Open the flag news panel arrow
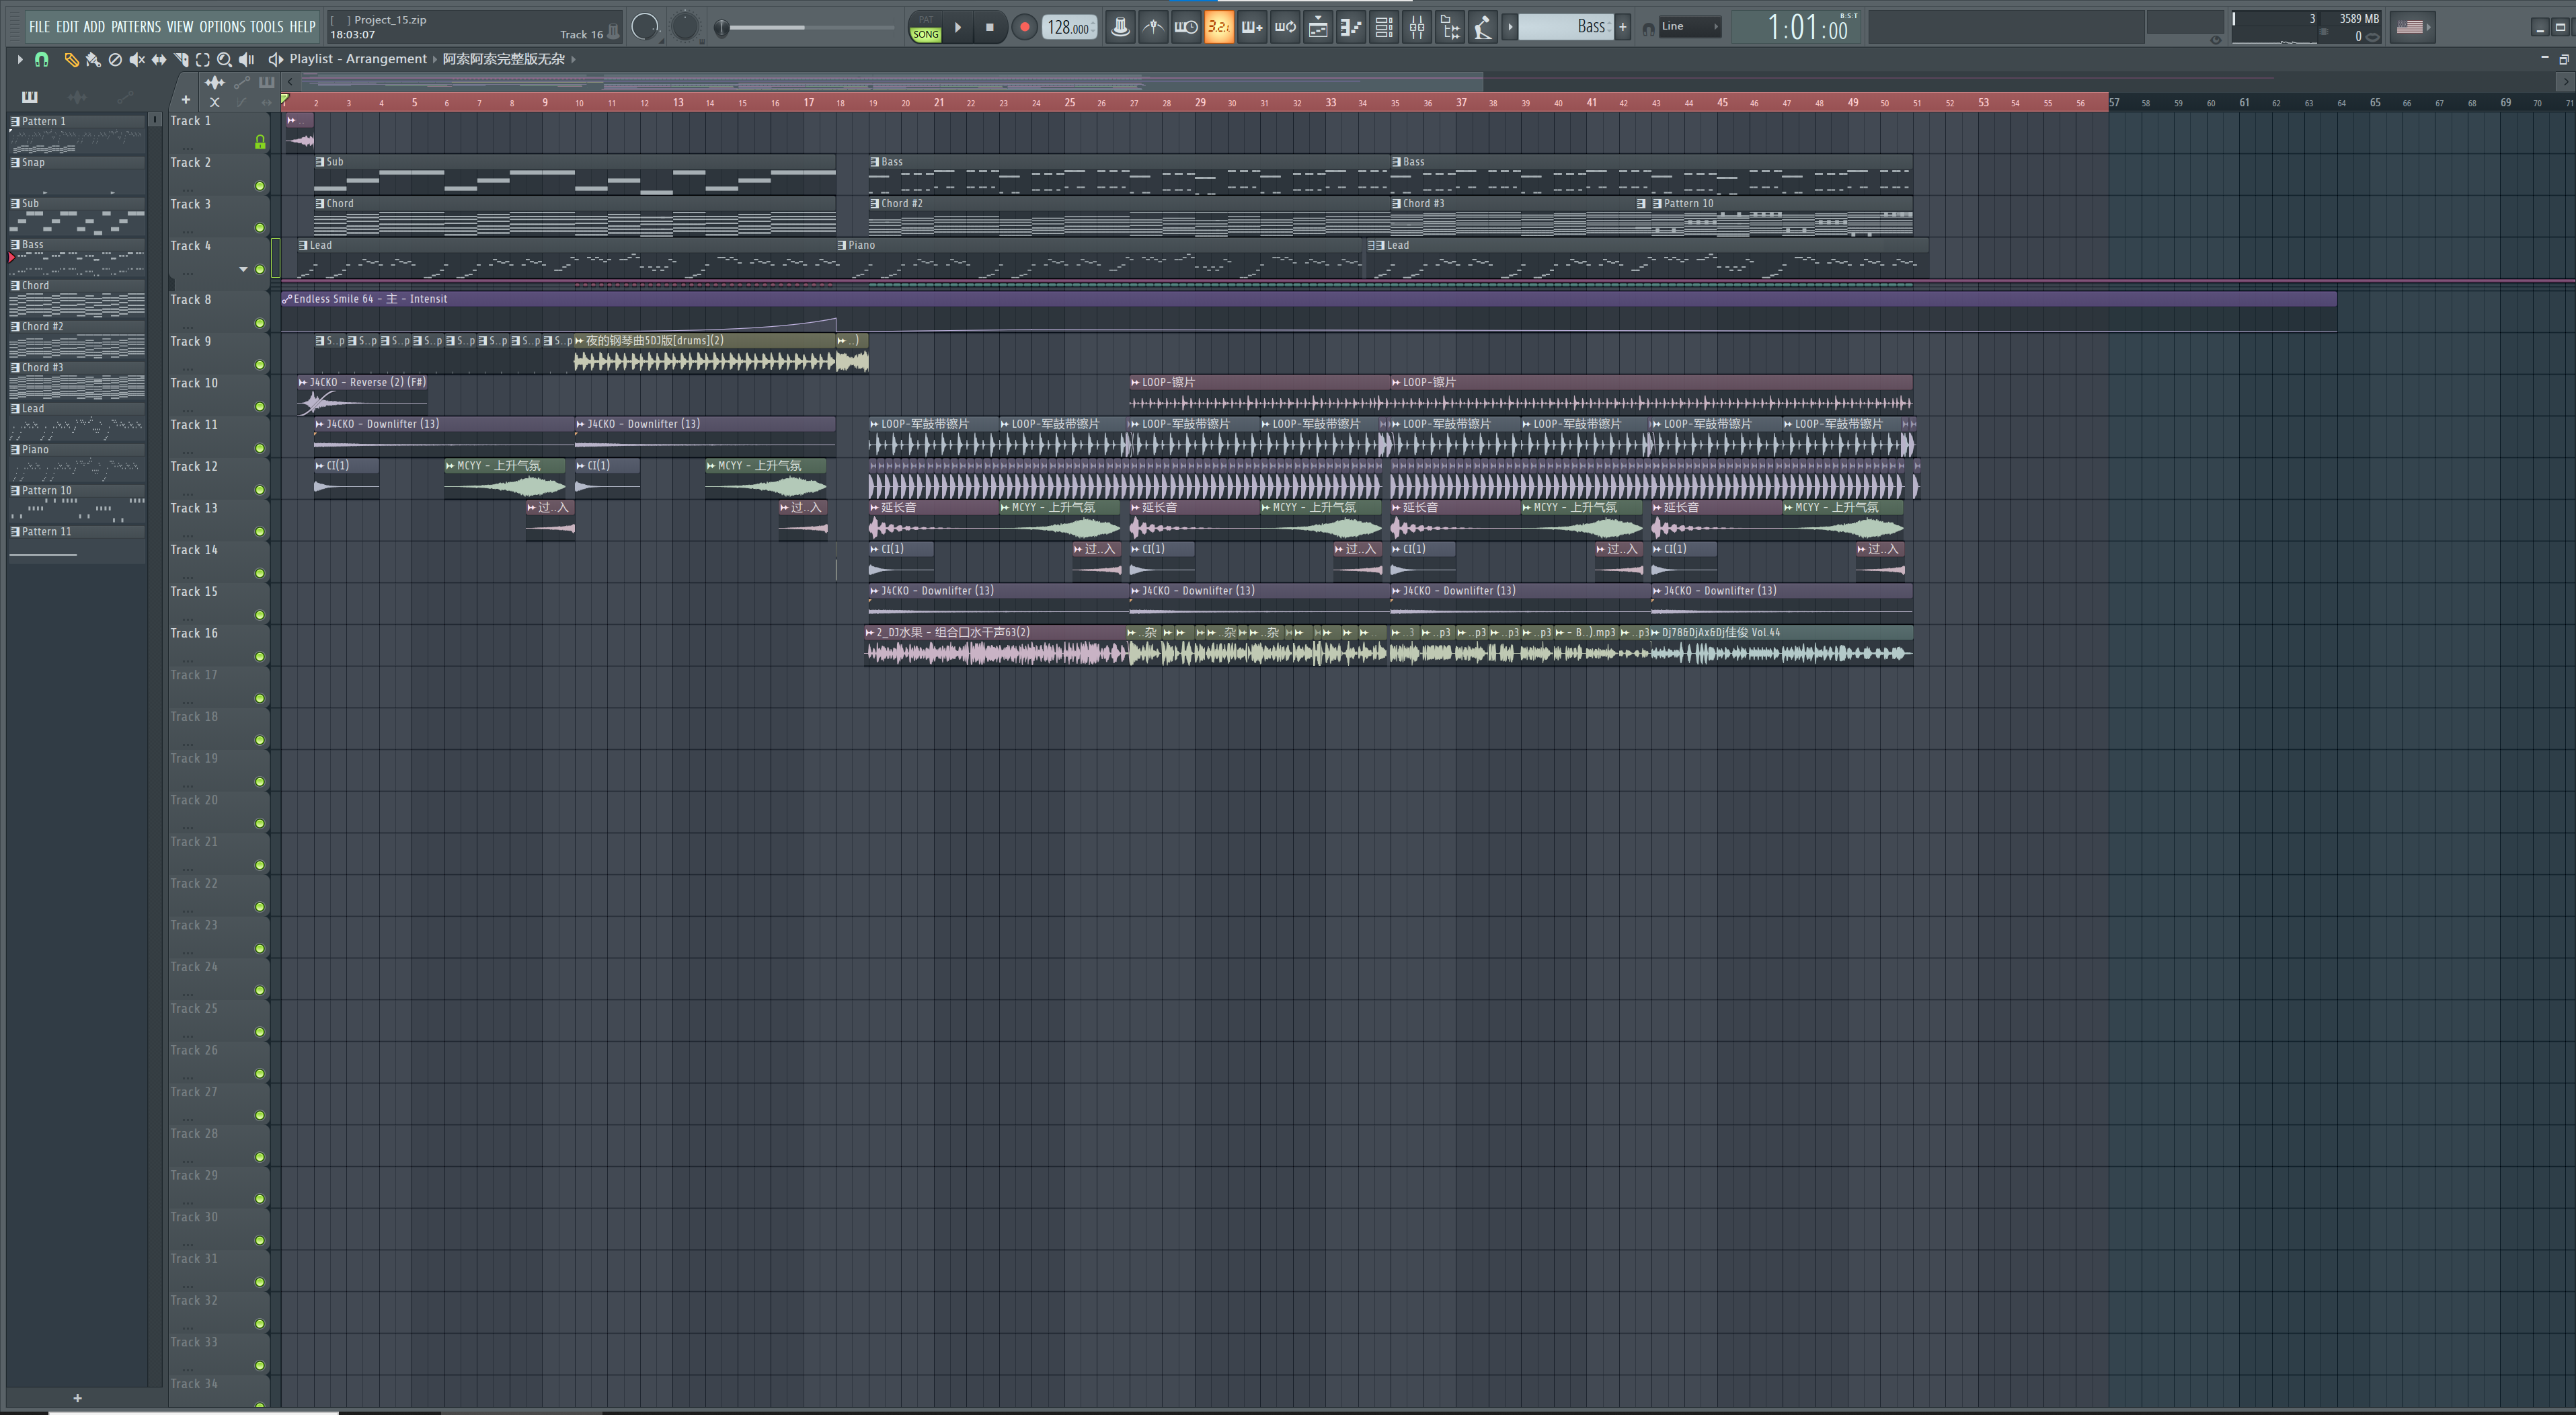2576x1415 pixels. pyautogui.click(x=2429, y=27)
